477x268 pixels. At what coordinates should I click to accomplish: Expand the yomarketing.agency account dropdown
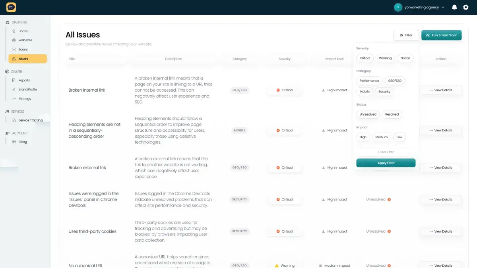(443, 7)
